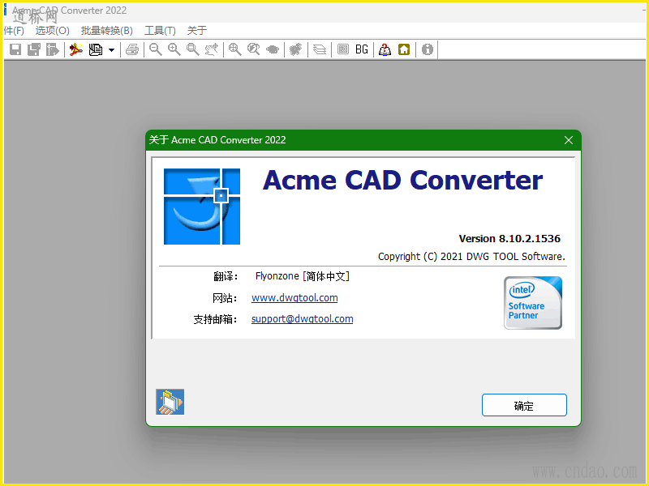Open the 批量转换(B) menu

pyautogui.click(x=107, y=31)
